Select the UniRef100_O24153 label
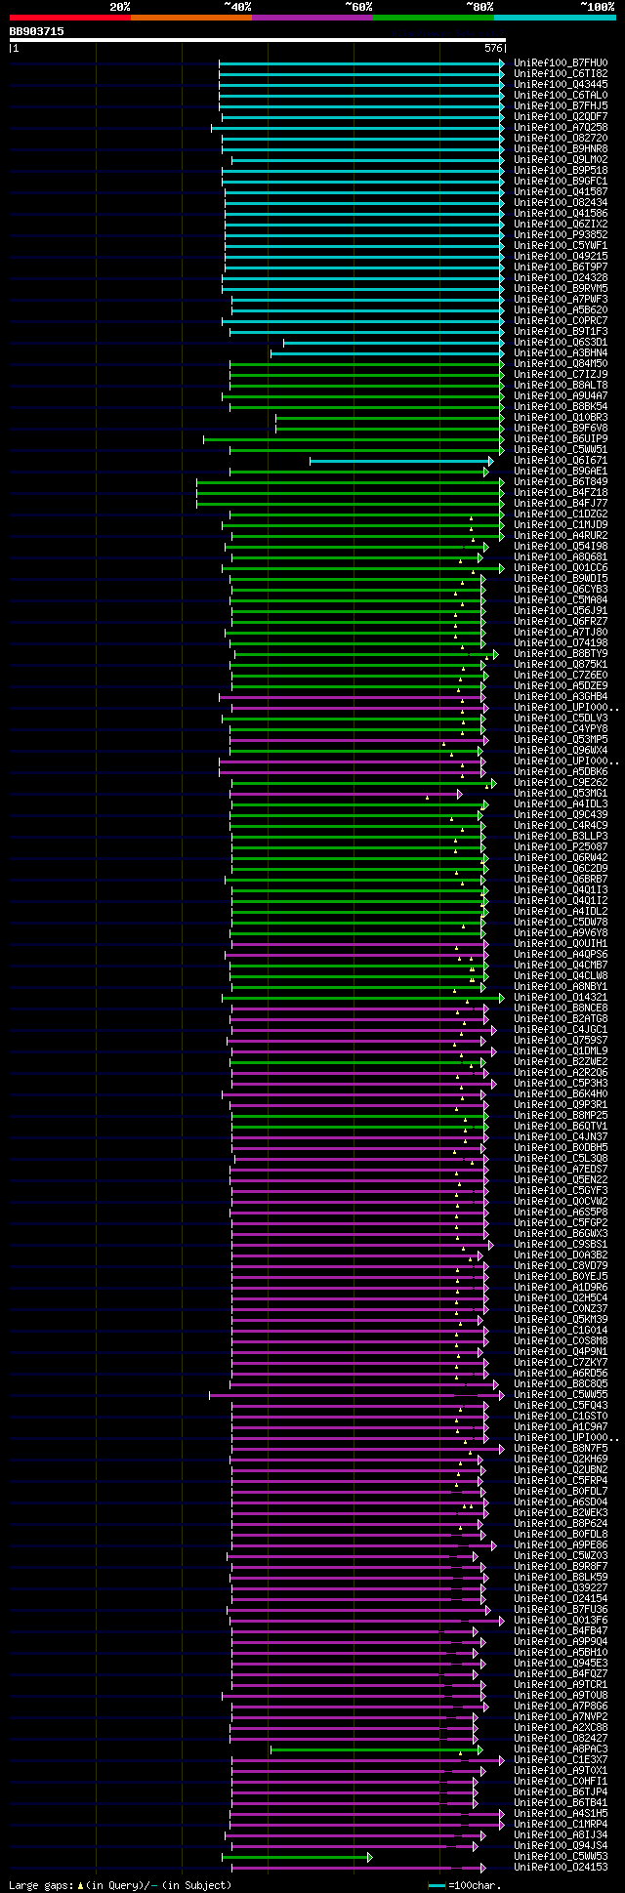The height and width of the screenshot is (1893, 625). click(561, 1868)
